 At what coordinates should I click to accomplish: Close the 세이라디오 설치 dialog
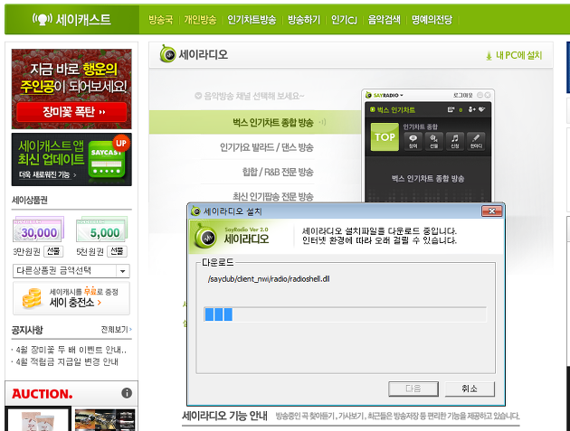click(x=492, y=211)
